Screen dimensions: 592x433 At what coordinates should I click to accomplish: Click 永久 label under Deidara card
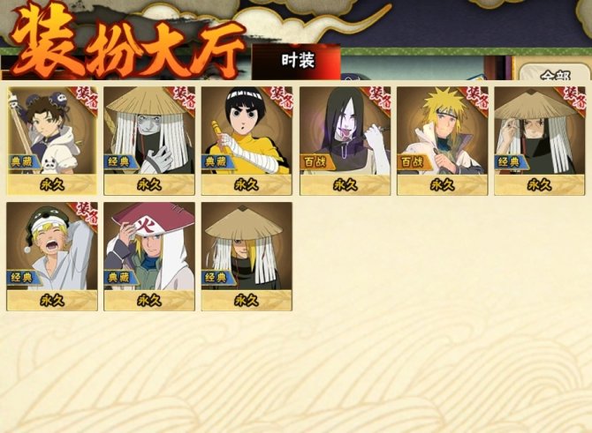coord(247,300)
